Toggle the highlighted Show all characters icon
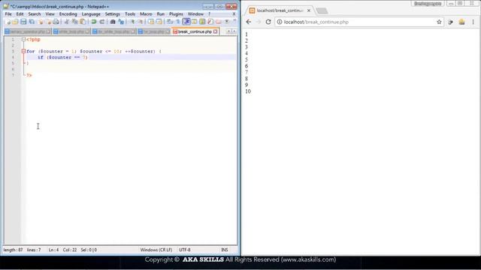Viewport: 481px width, 270px height. coord(186,22)
